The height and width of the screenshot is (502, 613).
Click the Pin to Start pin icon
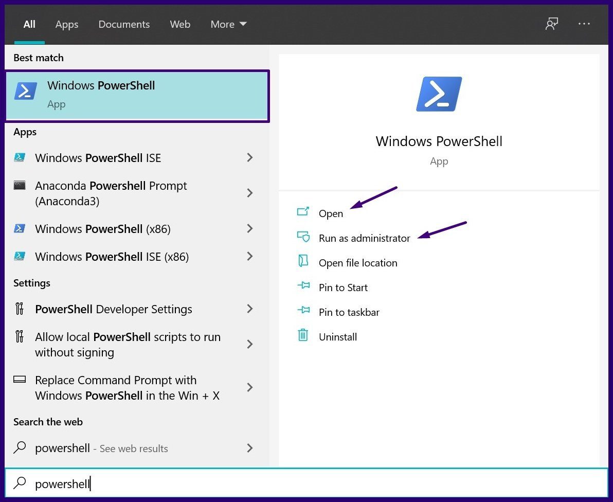click(303, 285)
